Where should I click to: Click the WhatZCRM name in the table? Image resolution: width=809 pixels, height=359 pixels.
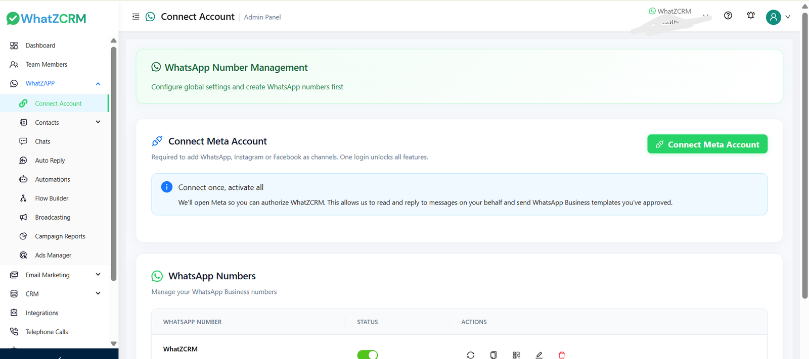[181, 349]
